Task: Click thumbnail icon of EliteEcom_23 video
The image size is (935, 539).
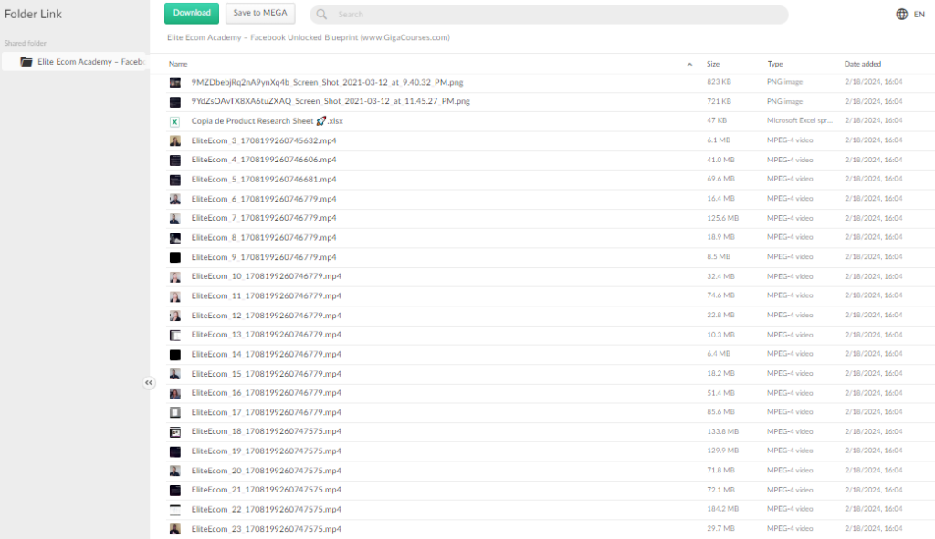Action: [x=174, y=529]
